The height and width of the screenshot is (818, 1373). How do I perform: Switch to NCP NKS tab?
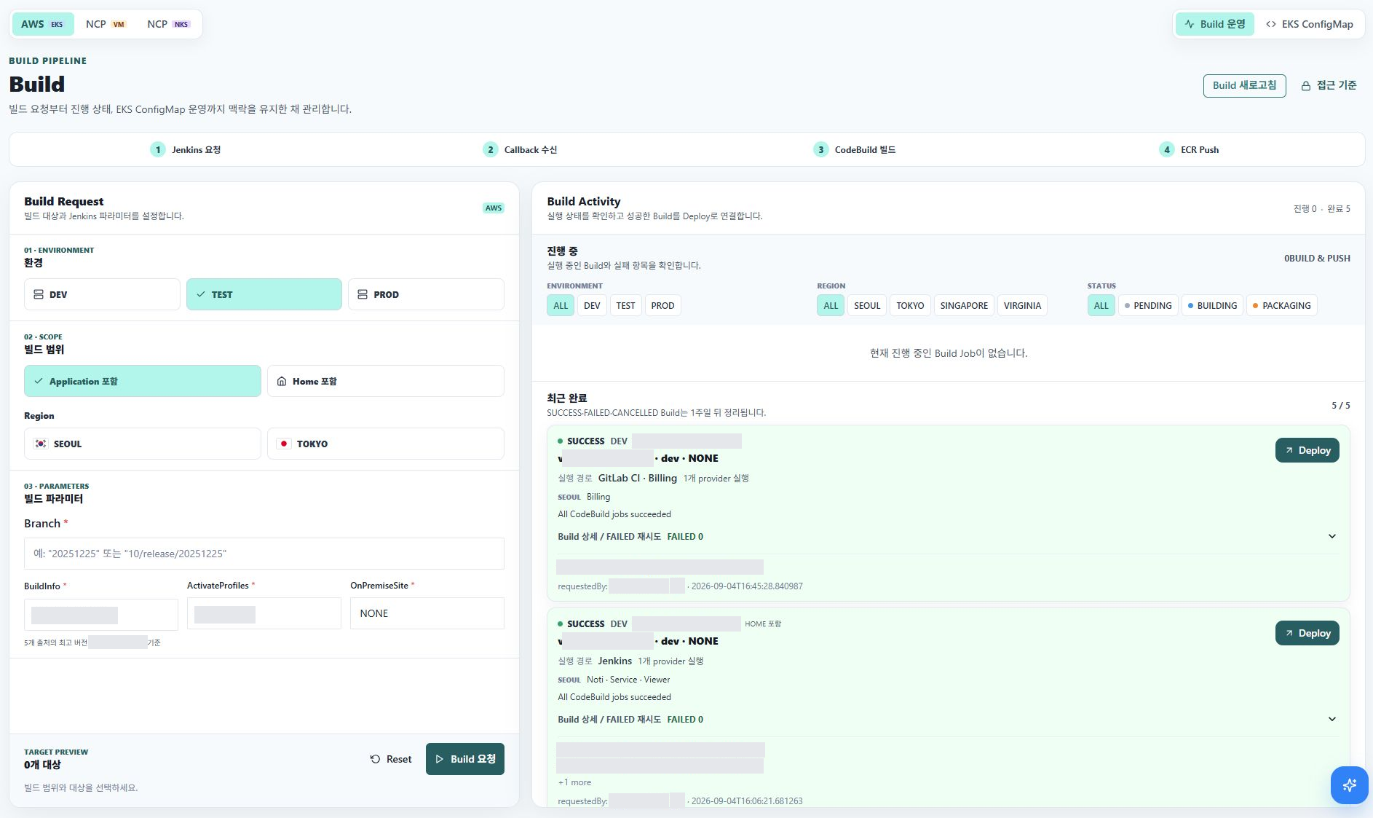coord(169,24)
